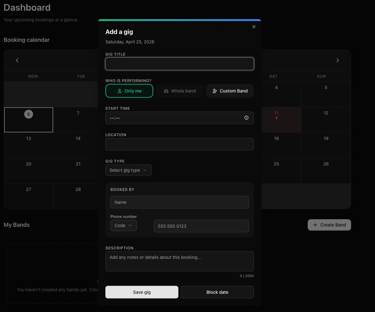Click the Saturday, April 25, 2026 date text
This screenshot has width=375, height=312.
pos(130,42)
